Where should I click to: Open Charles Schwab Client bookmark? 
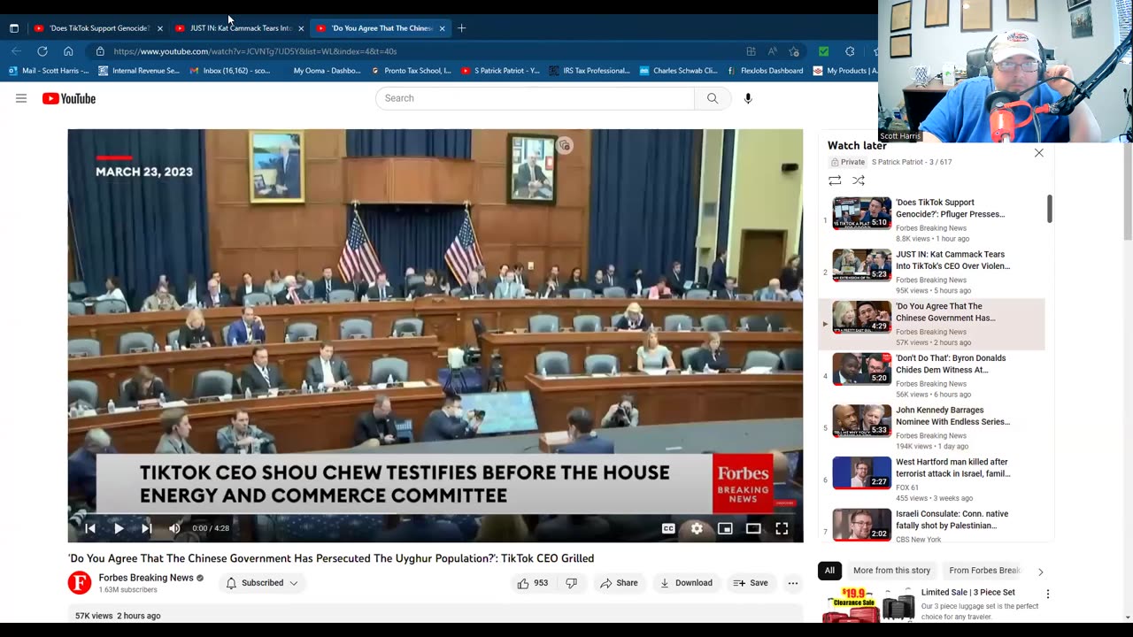(x=679, y=71)
